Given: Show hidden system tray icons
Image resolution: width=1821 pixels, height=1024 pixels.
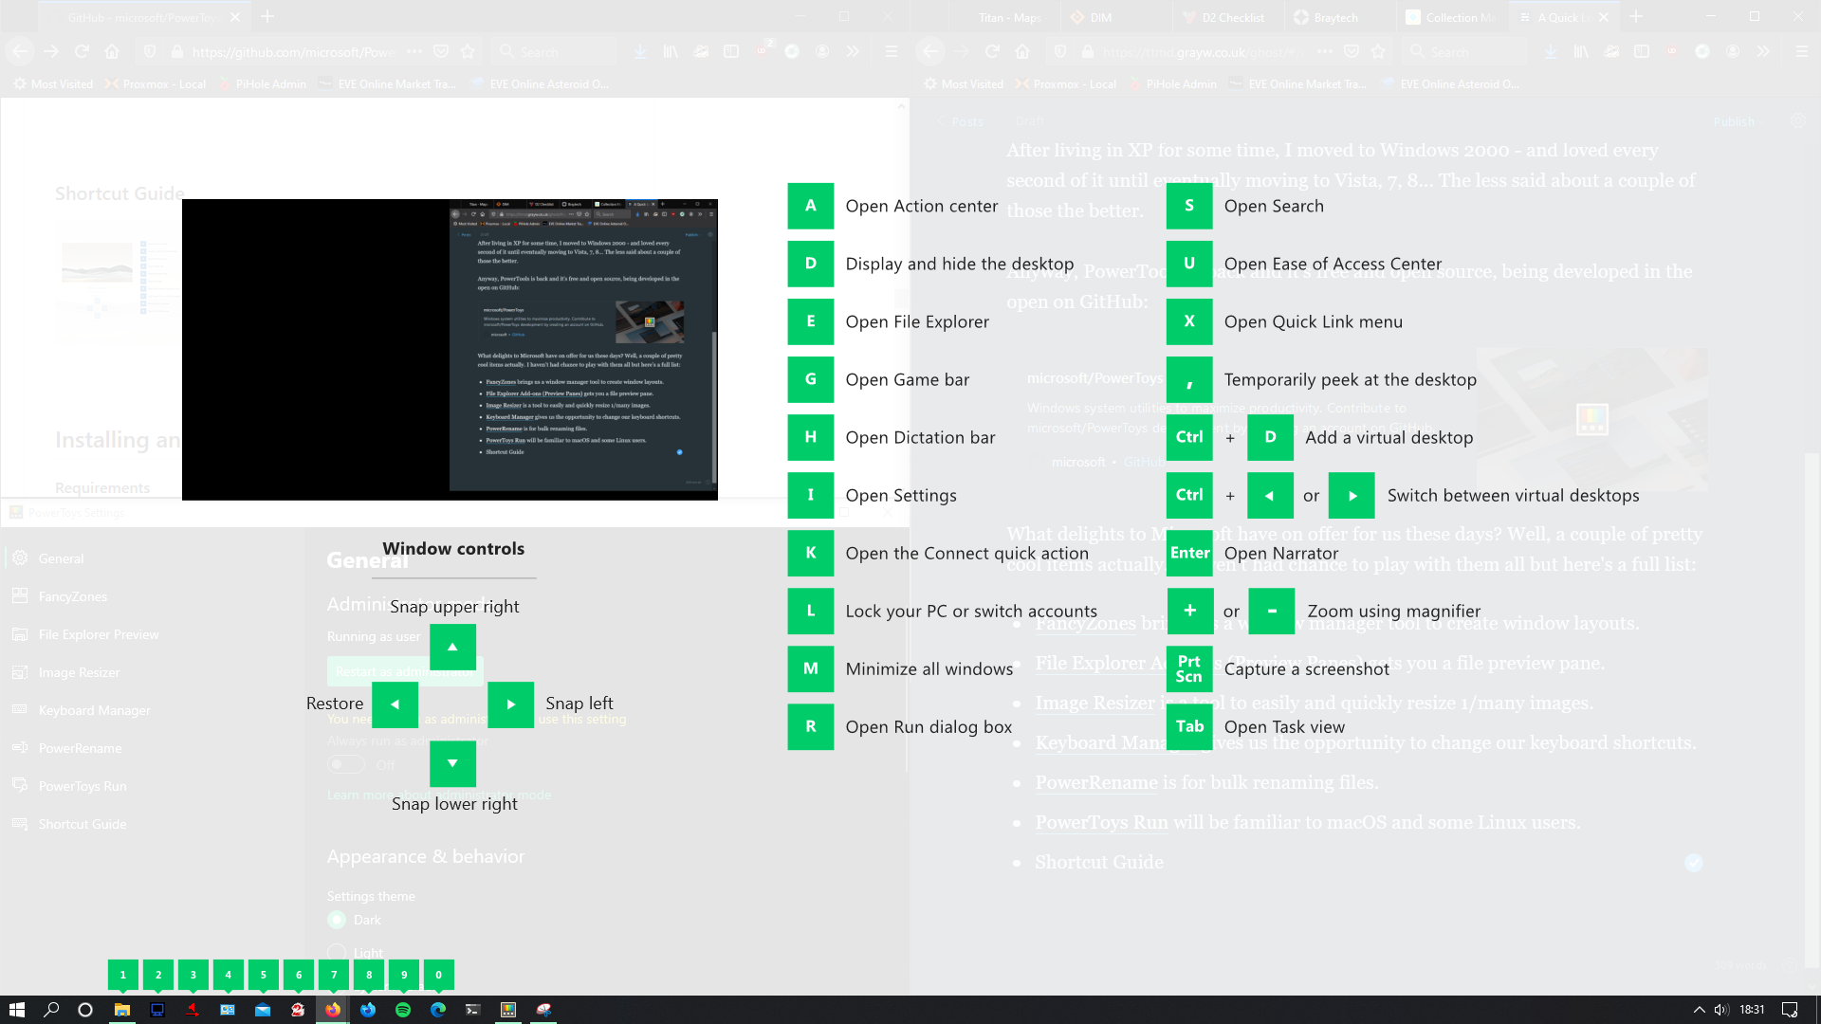Looking at the screenshot, I should [x=1699, y=1010].
